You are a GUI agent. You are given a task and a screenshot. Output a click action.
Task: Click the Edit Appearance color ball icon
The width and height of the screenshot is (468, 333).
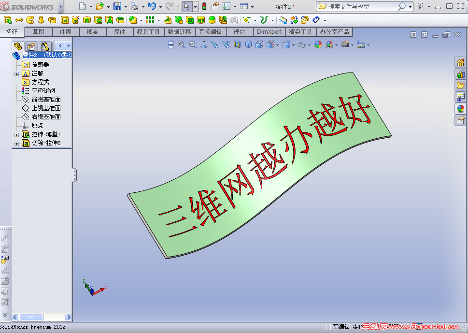point(318,45)
